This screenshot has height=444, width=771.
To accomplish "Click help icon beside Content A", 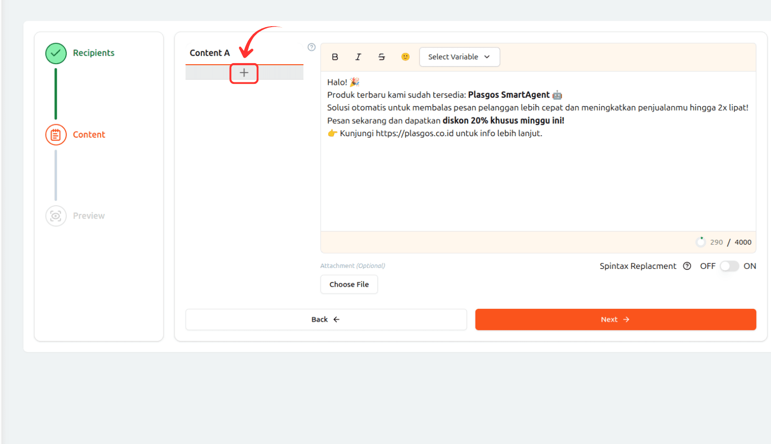I will (x=311, y=47).
